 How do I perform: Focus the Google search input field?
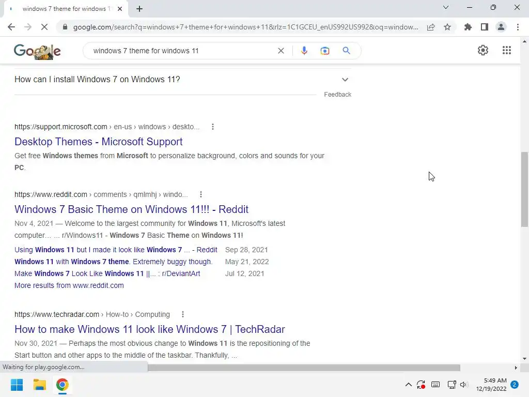pyautogui.click(x=182, y=51)
